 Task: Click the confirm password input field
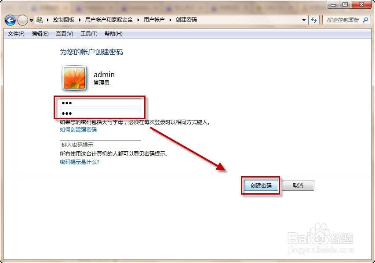[x=100, y=113]
